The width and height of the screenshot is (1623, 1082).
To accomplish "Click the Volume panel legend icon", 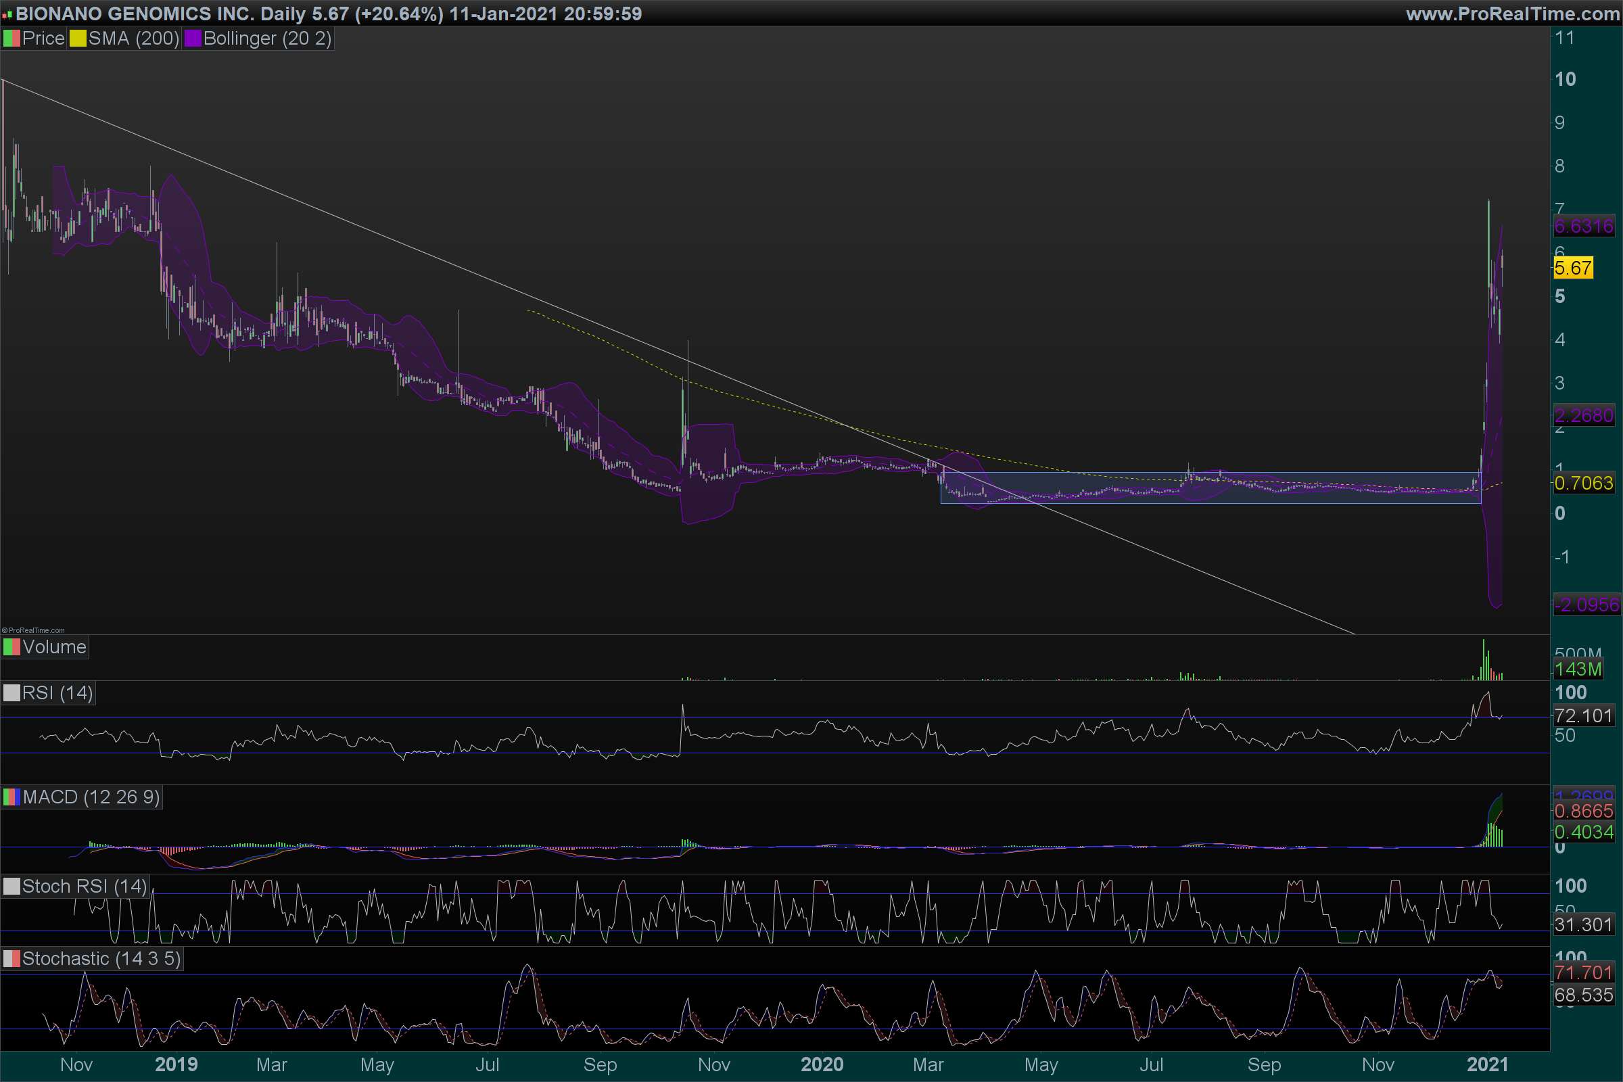I will (x=11, y=647).
